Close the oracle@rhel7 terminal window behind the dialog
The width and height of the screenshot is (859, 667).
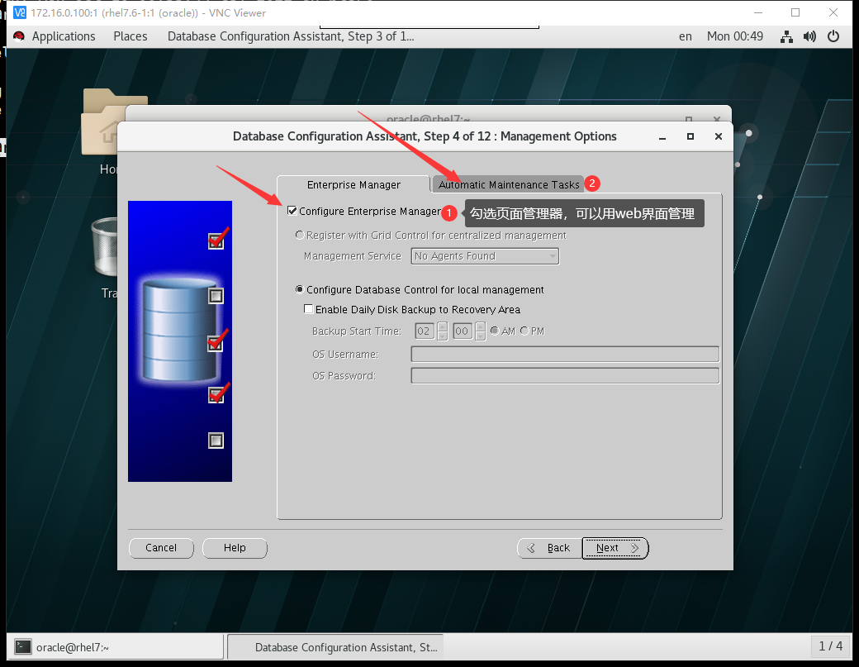pyautogui.click(x=717, y=118)
